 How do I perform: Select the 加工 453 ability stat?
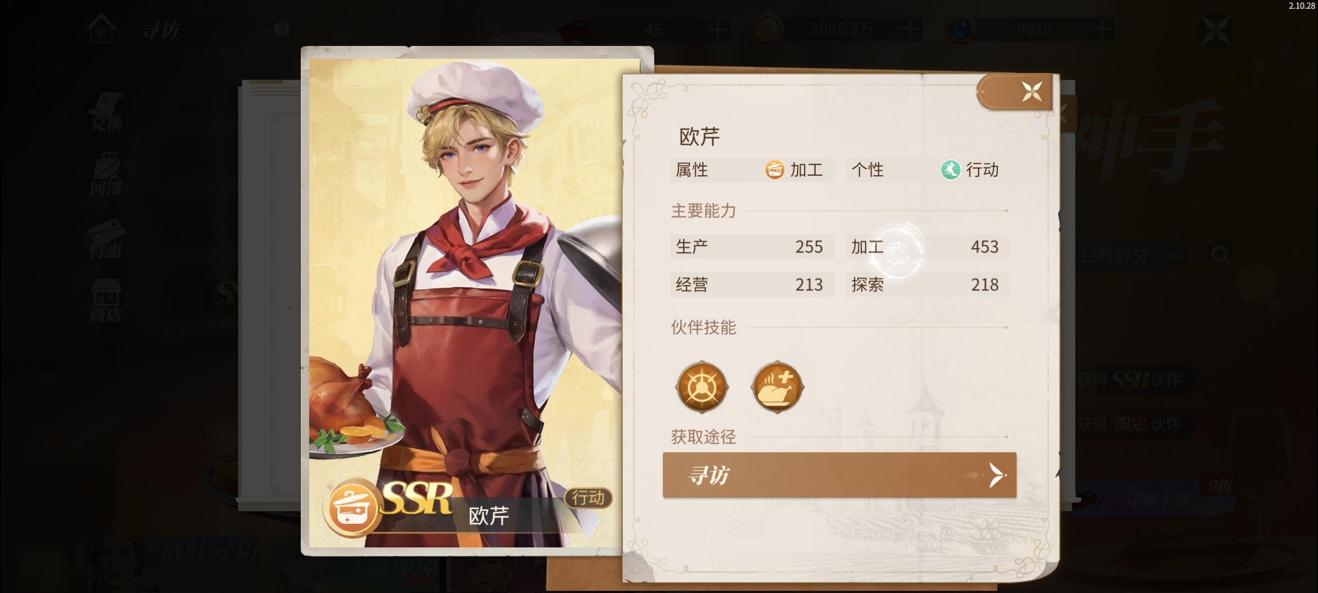[x=928, y=247]
